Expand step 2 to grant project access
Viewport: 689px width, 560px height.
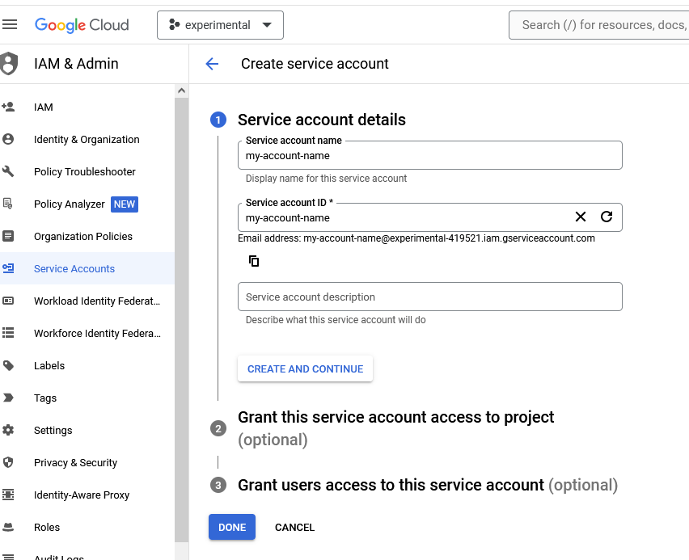(395, 417)
